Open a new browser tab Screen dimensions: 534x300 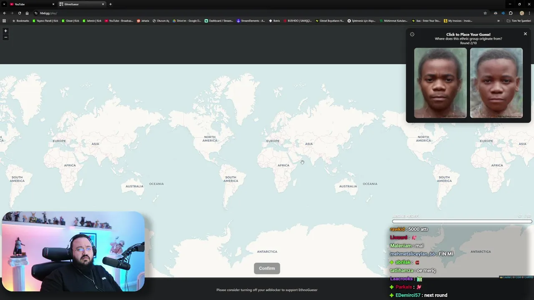coord(111,4)
